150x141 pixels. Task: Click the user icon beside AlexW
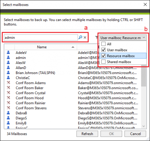pyautogui.click(x=8, y=62)
